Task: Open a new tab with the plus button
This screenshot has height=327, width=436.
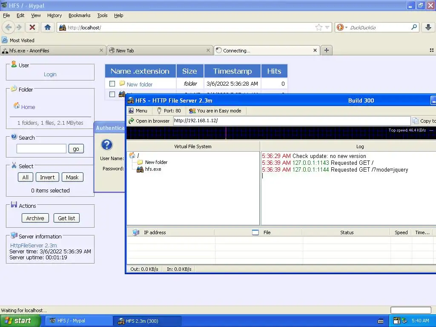Action: click(x=327, y=50)
